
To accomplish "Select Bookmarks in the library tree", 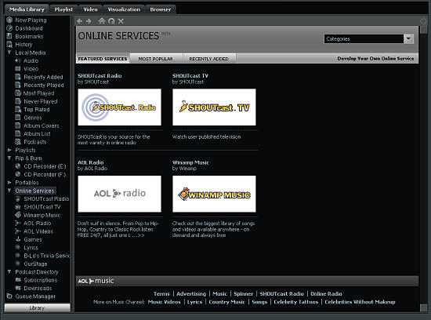I will click(29, 36).
